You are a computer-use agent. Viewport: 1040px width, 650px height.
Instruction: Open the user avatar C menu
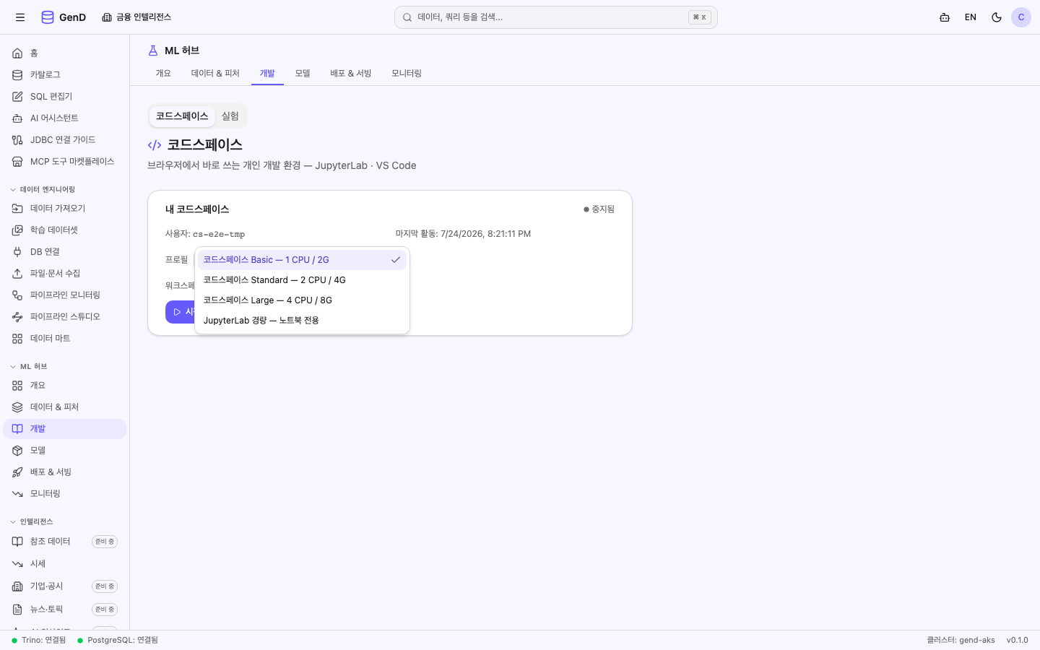pyautogui.click(x=1021, y=17)
